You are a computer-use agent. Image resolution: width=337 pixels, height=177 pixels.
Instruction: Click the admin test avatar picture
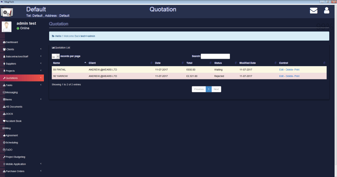tap(7, 27)
